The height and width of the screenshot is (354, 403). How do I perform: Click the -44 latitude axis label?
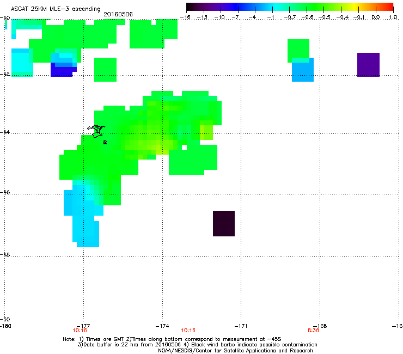5,132
